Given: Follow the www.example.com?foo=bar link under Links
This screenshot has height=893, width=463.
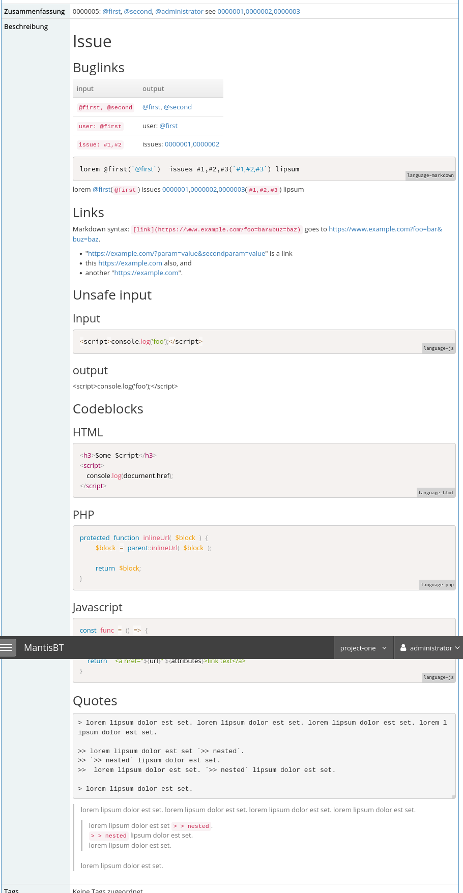Looking at the screenshot, I should point(385,229).
